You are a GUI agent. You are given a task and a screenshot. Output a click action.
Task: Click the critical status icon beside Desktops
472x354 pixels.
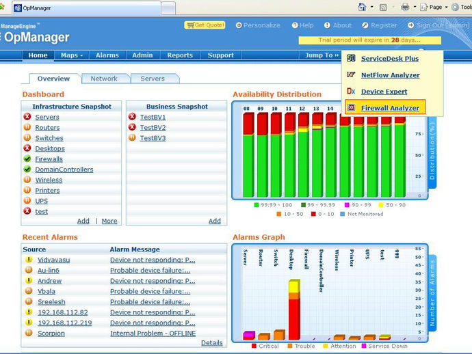tap(27, 148)
